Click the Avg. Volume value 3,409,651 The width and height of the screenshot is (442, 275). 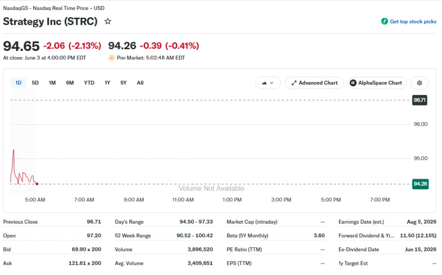(200, 263)
